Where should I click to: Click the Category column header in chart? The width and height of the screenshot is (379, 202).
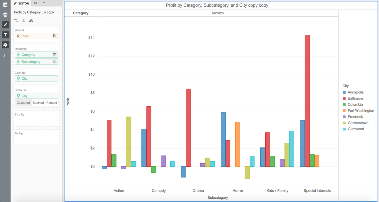pos(81,13)
